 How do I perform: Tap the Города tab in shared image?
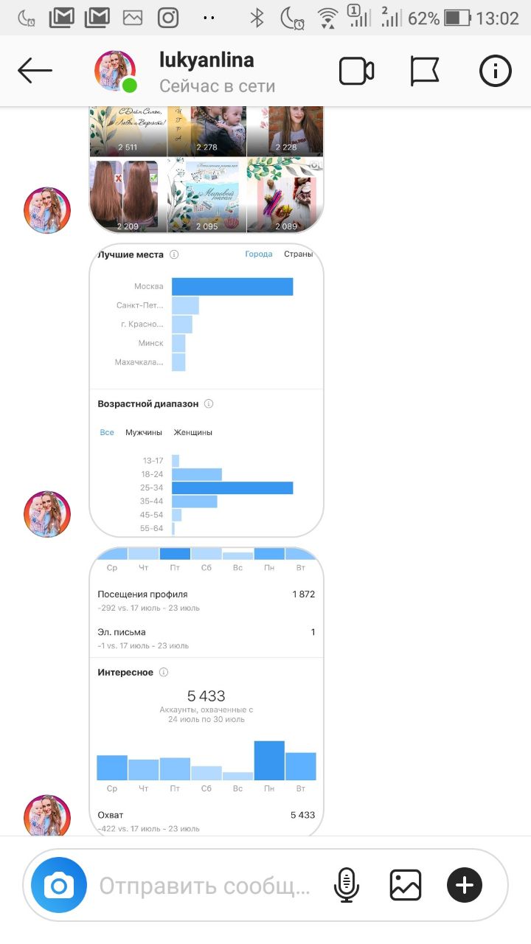[259, 254]
